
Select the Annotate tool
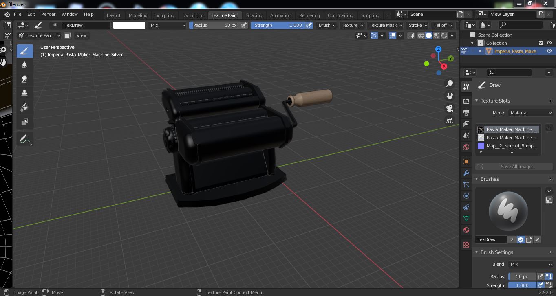[24, 139]
